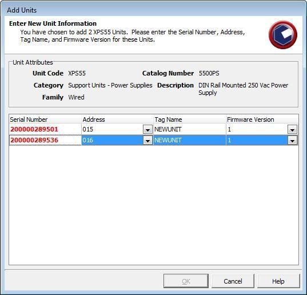This screenshot has height=295, width=307.
Task: Click the Add Units title bar
Action: [x=153, y=10]
